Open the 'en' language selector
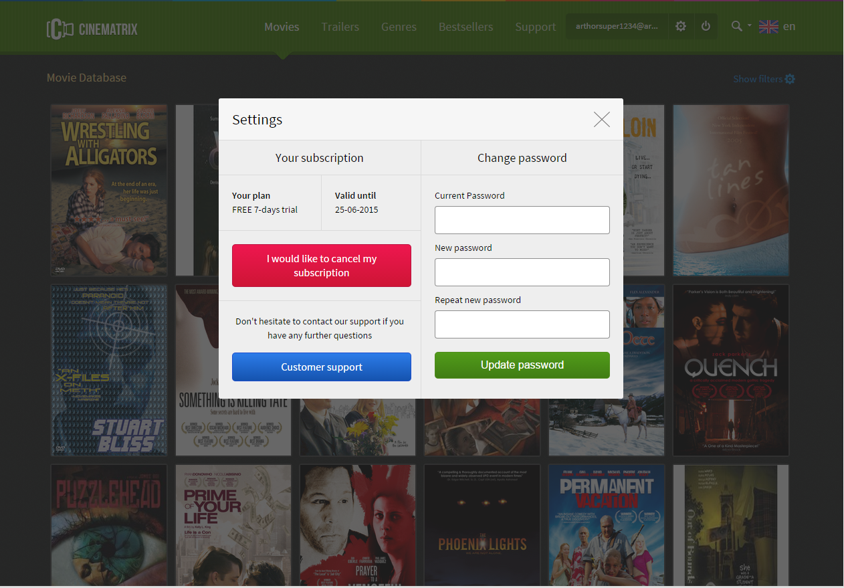 pos(789,27)
